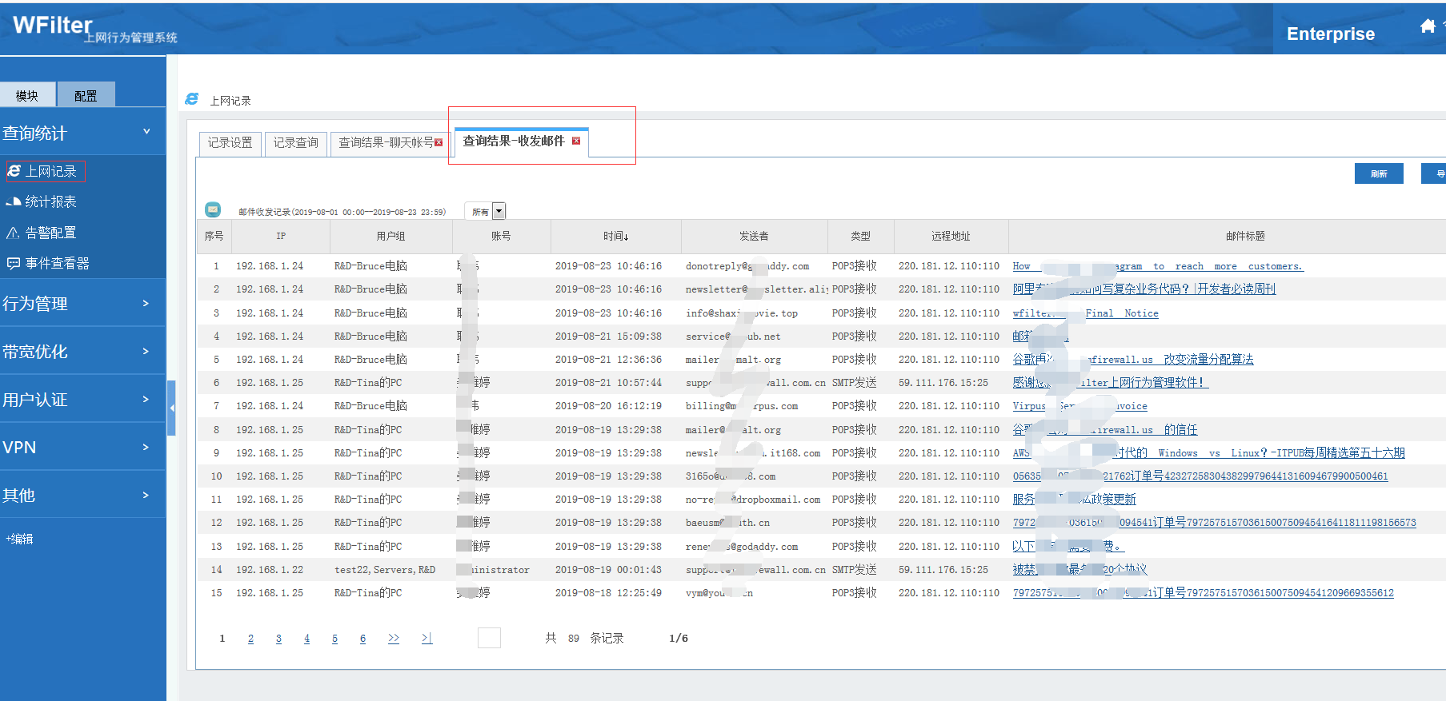Screen dimensions: 1446x701
Task: Click the page number input box
Action: [489, 638]
